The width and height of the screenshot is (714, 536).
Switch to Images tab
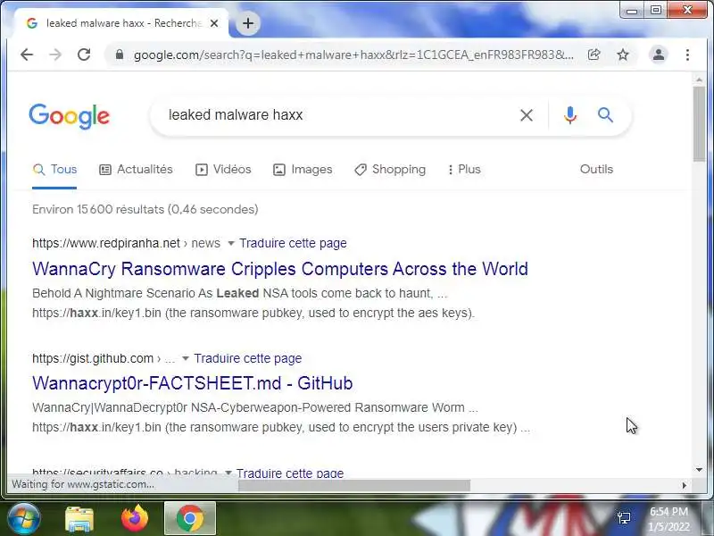(303, 170)
